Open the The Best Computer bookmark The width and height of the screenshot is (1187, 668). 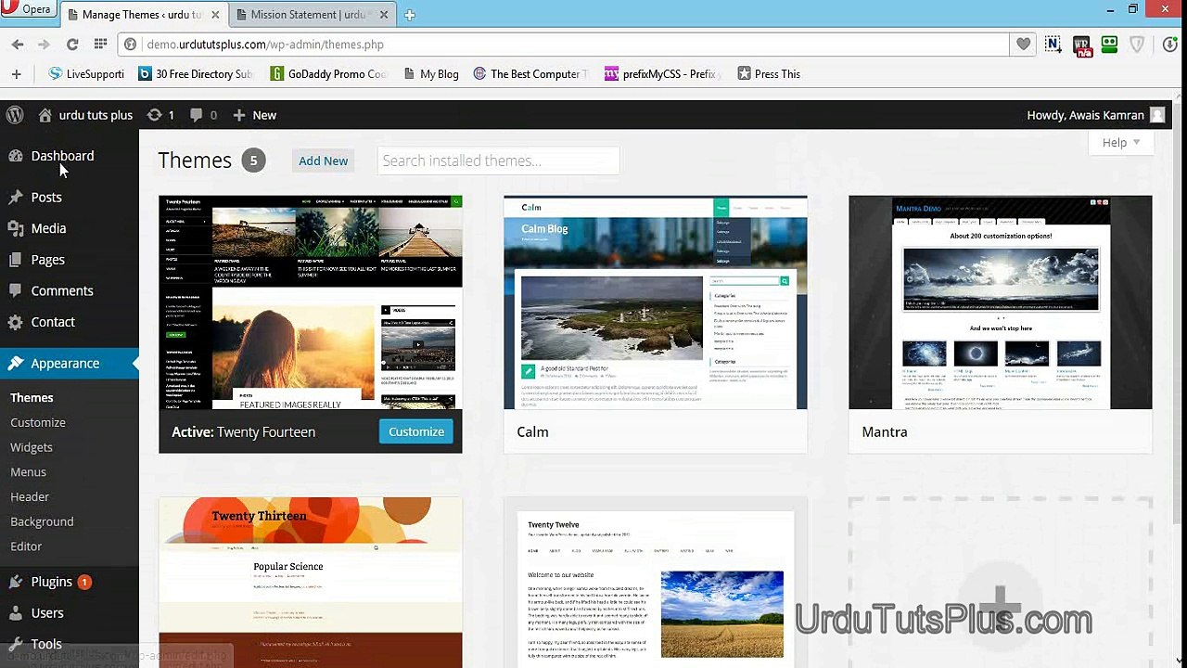[531, 74]
